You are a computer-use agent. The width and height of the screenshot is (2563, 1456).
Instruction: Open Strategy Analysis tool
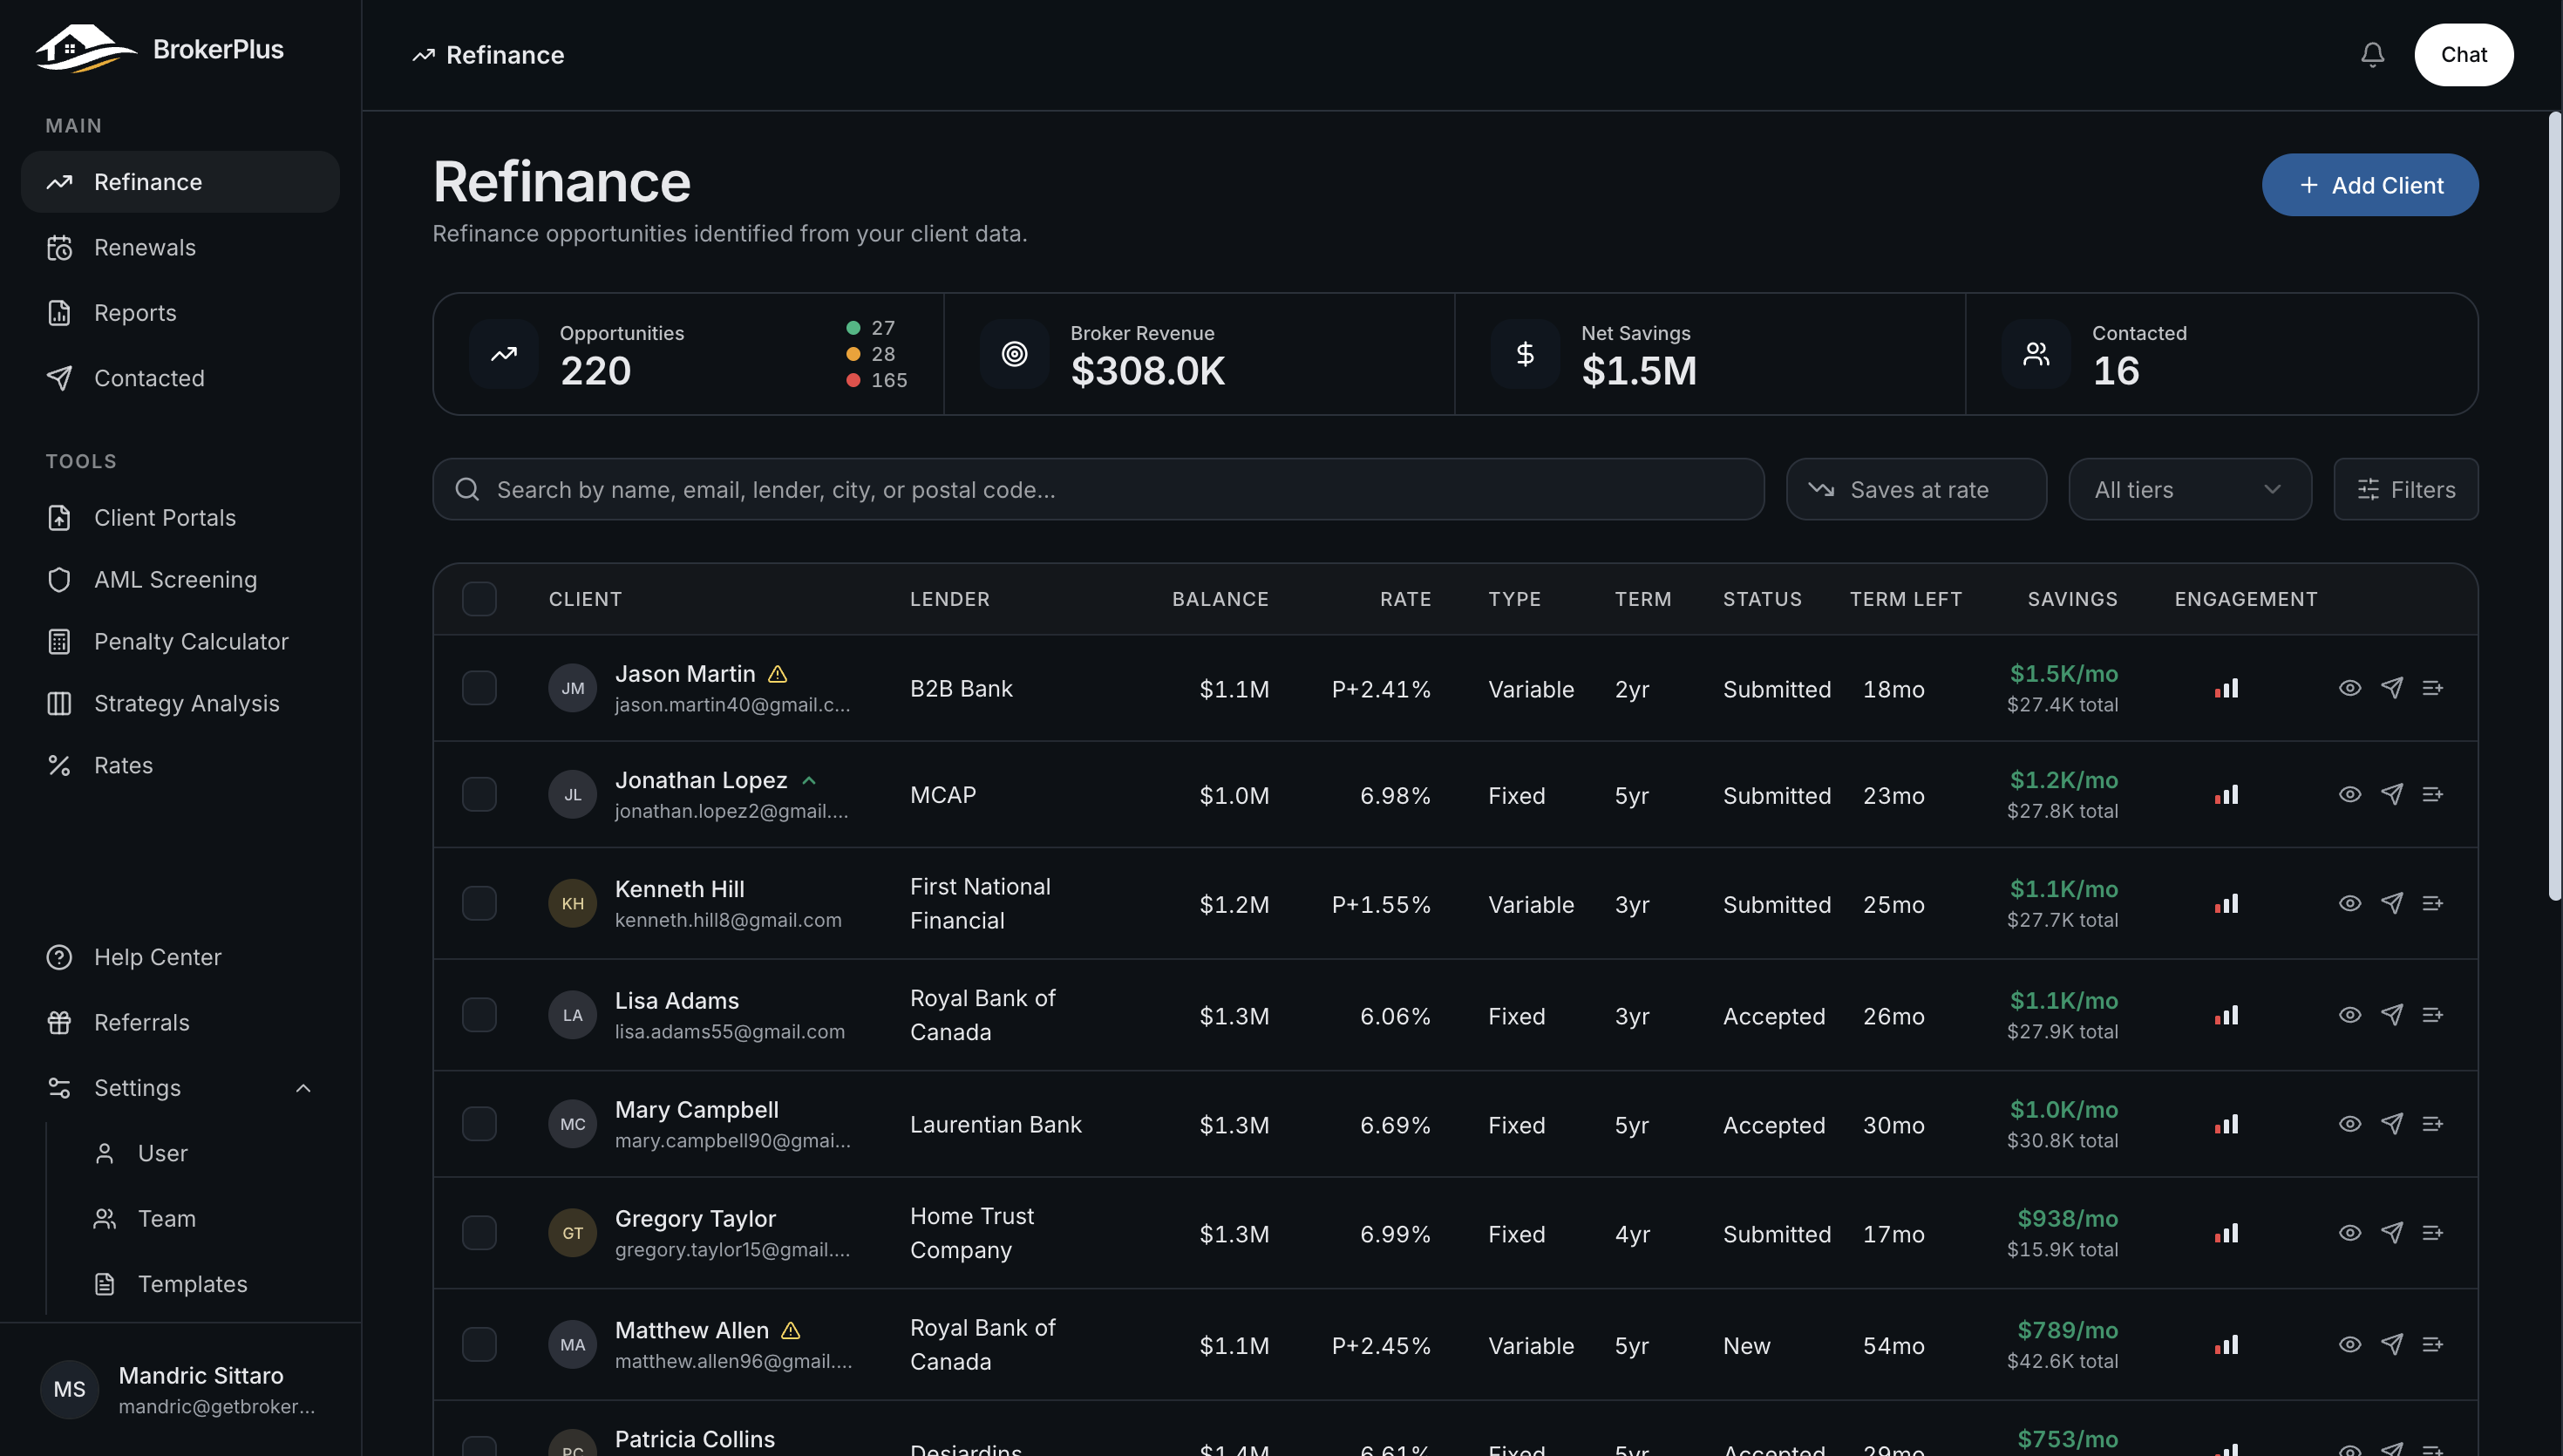pyautogui.click(x=180, y=704)
